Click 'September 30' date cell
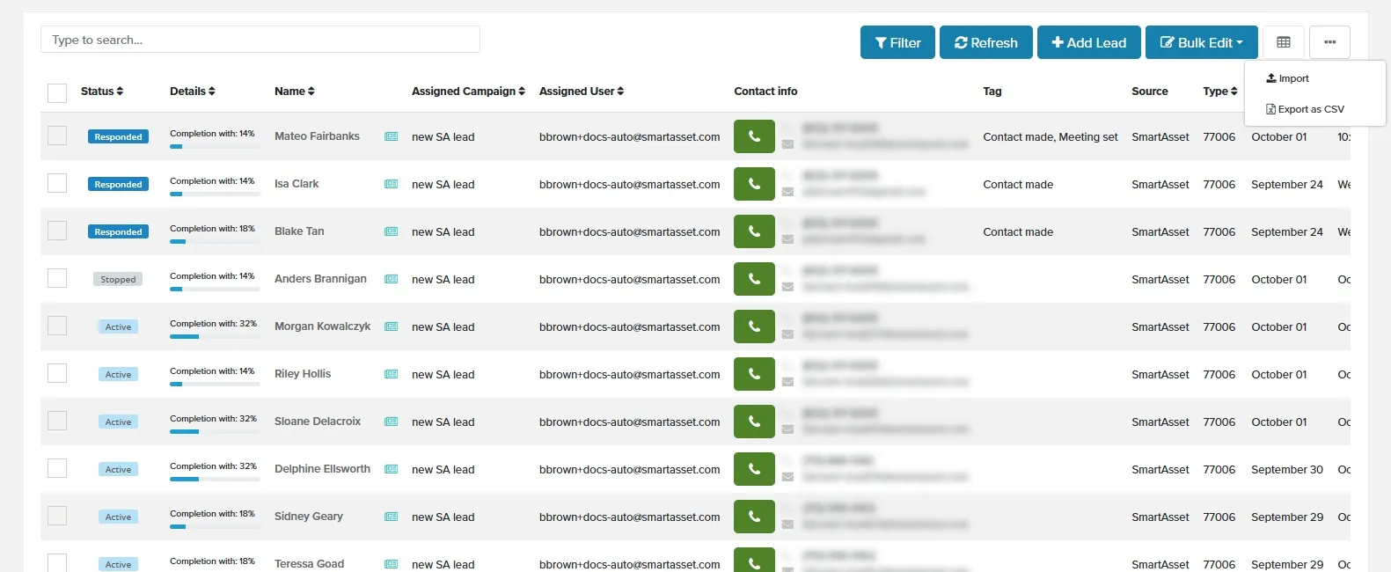This screenshot has height=572, width=1391. pyautogui.click(x=1287, y=469)
